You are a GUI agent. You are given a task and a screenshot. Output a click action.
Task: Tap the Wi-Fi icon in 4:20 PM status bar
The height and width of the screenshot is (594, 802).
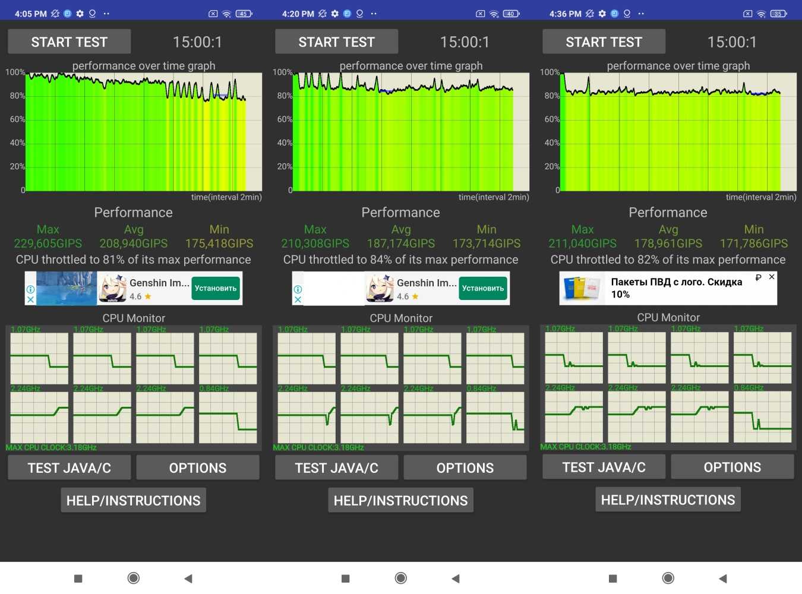click(494, 14)
